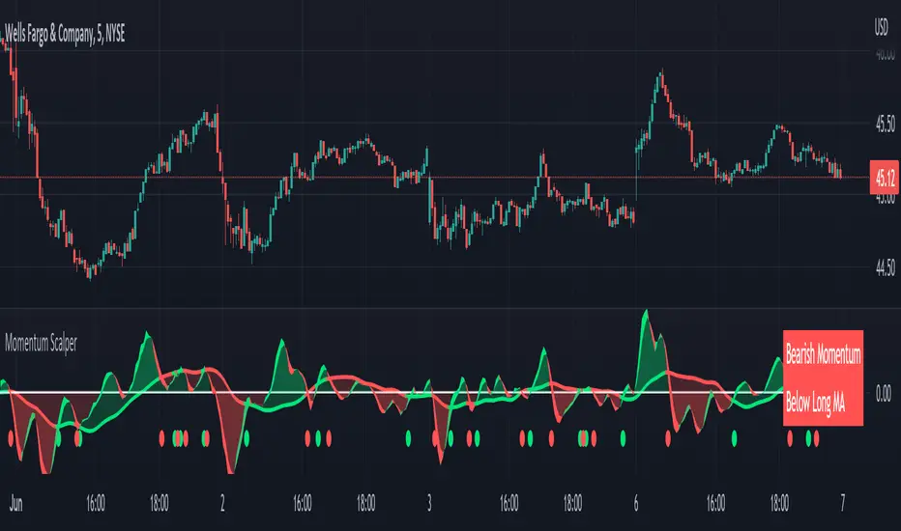The height and width of the screenshot is (531, 901).
Task: Click the date 2 marker on time axis
Action: pos(222,503)
